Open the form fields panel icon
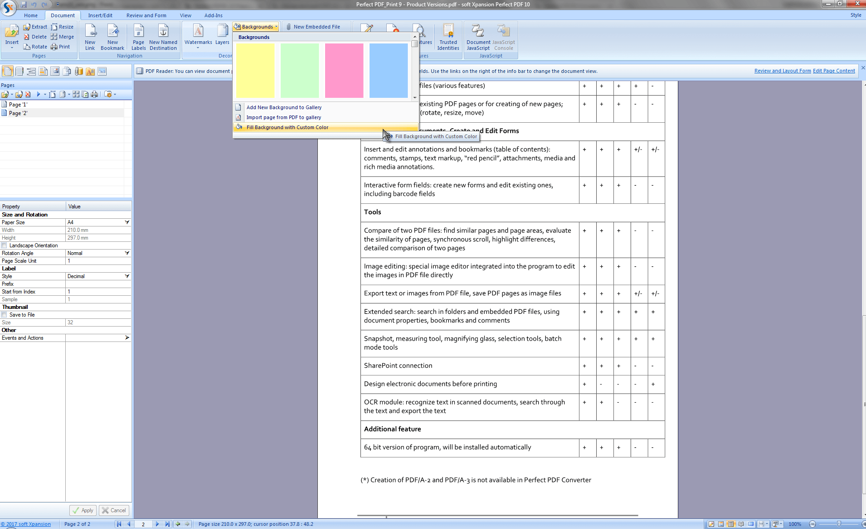This screenshot has height=529, width=866. (31, 71)
